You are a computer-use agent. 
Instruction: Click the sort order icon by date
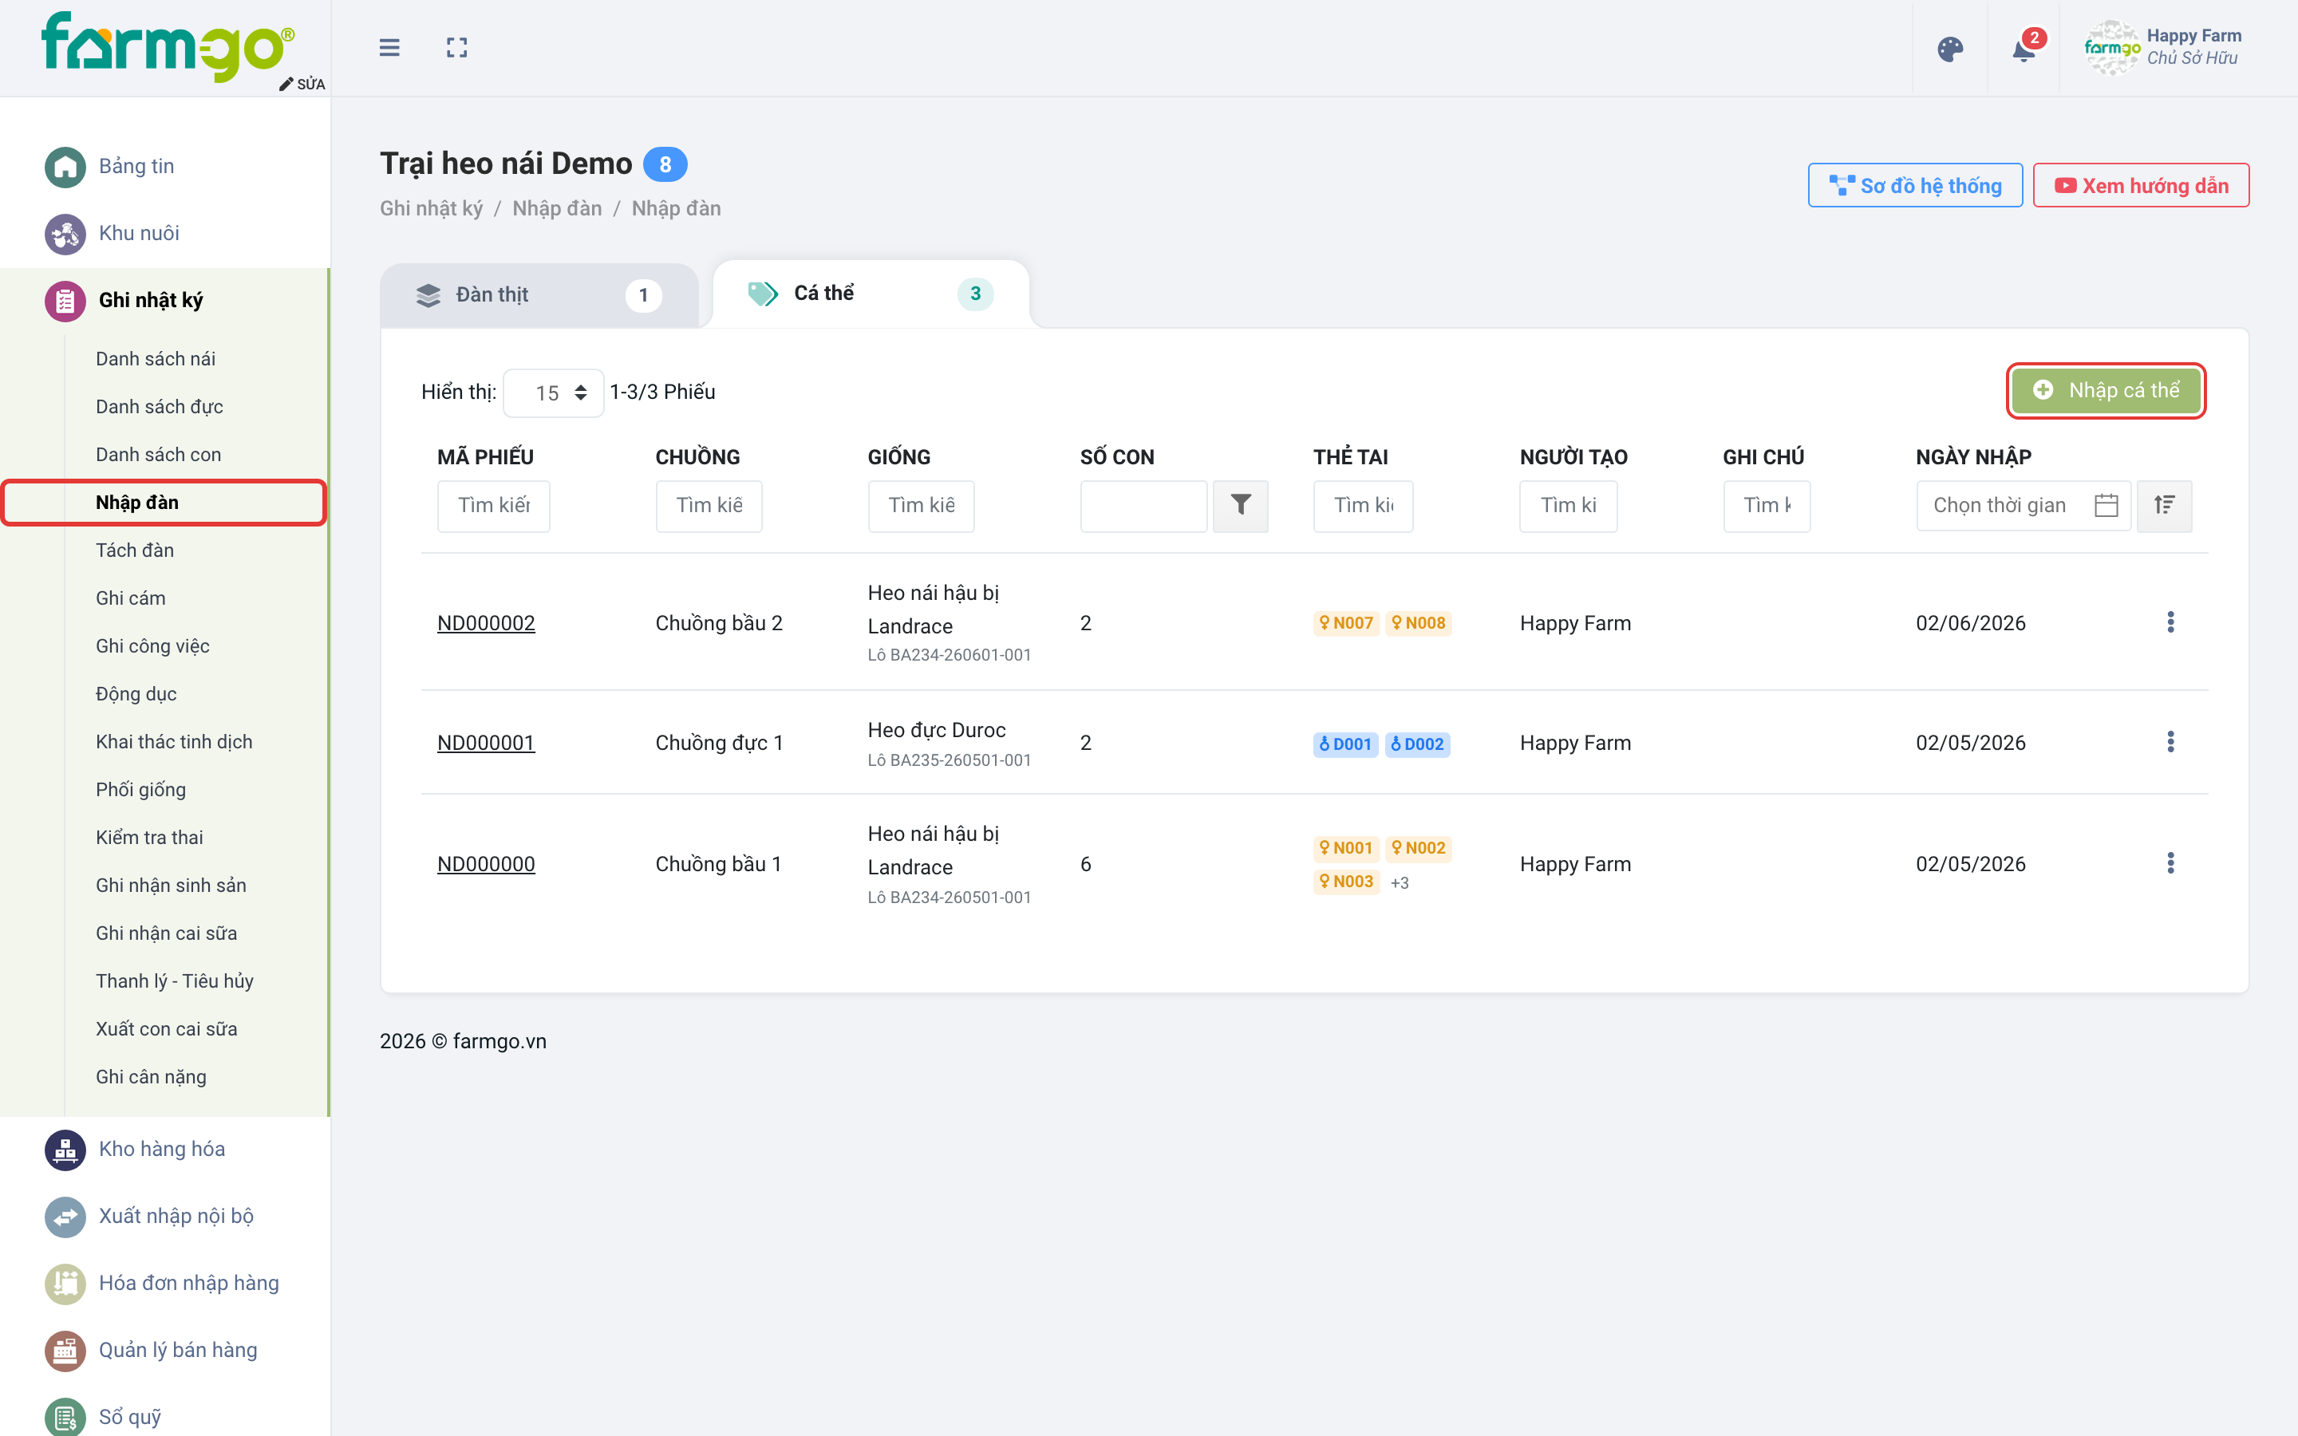pos(2164,505)
